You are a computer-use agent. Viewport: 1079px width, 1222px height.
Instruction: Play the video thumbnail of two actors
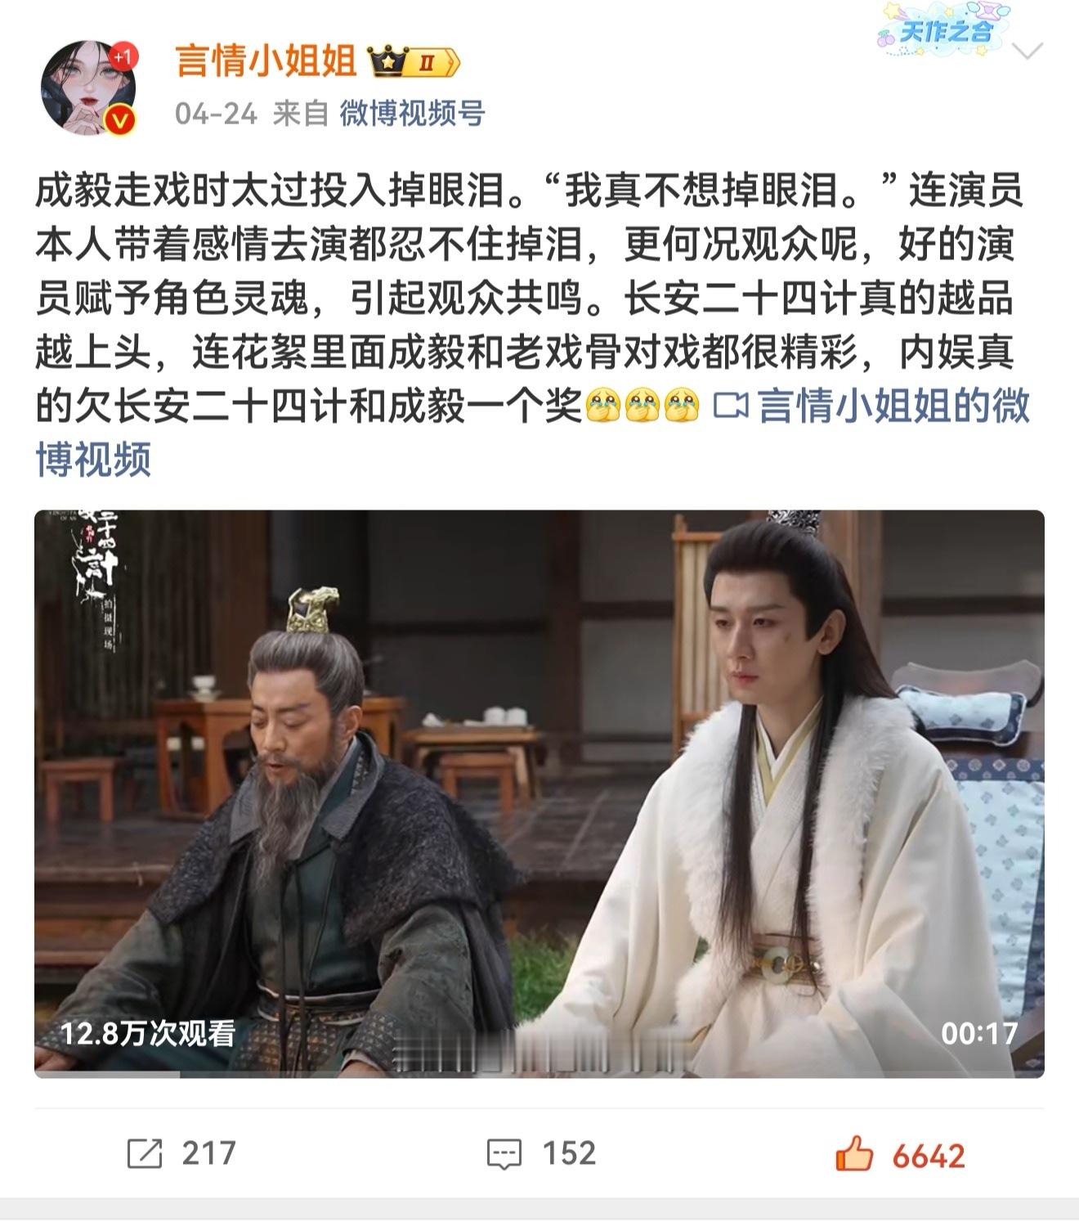point(539,793)
